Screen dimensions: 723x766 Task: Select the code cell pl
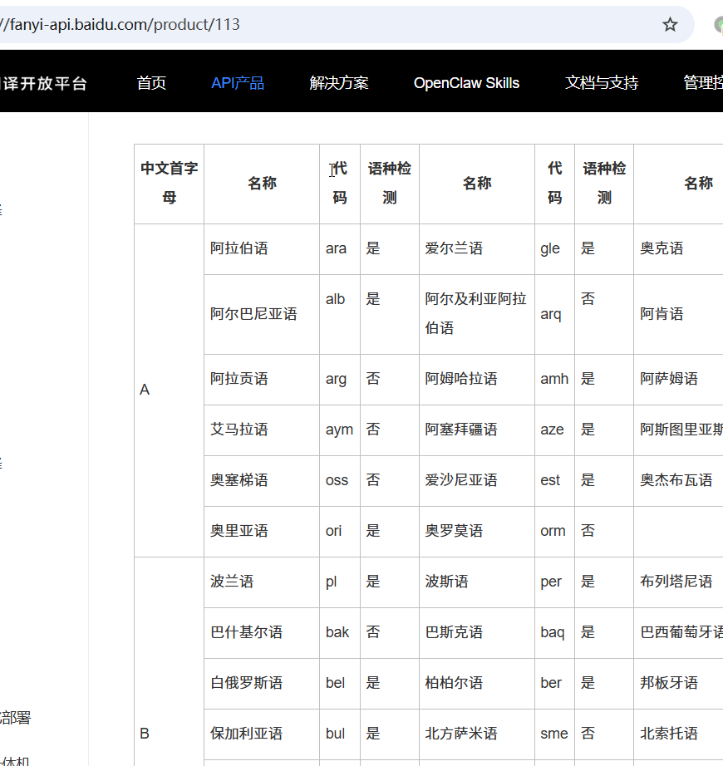[340, 582]
